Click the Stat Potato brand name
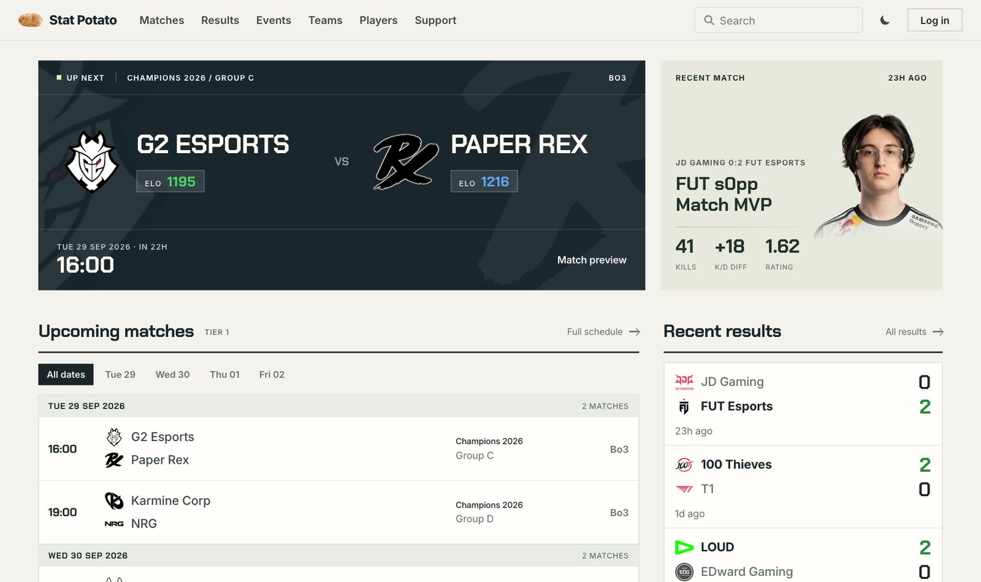This screenshot has height=582, width=981. (x=83, y=20)
